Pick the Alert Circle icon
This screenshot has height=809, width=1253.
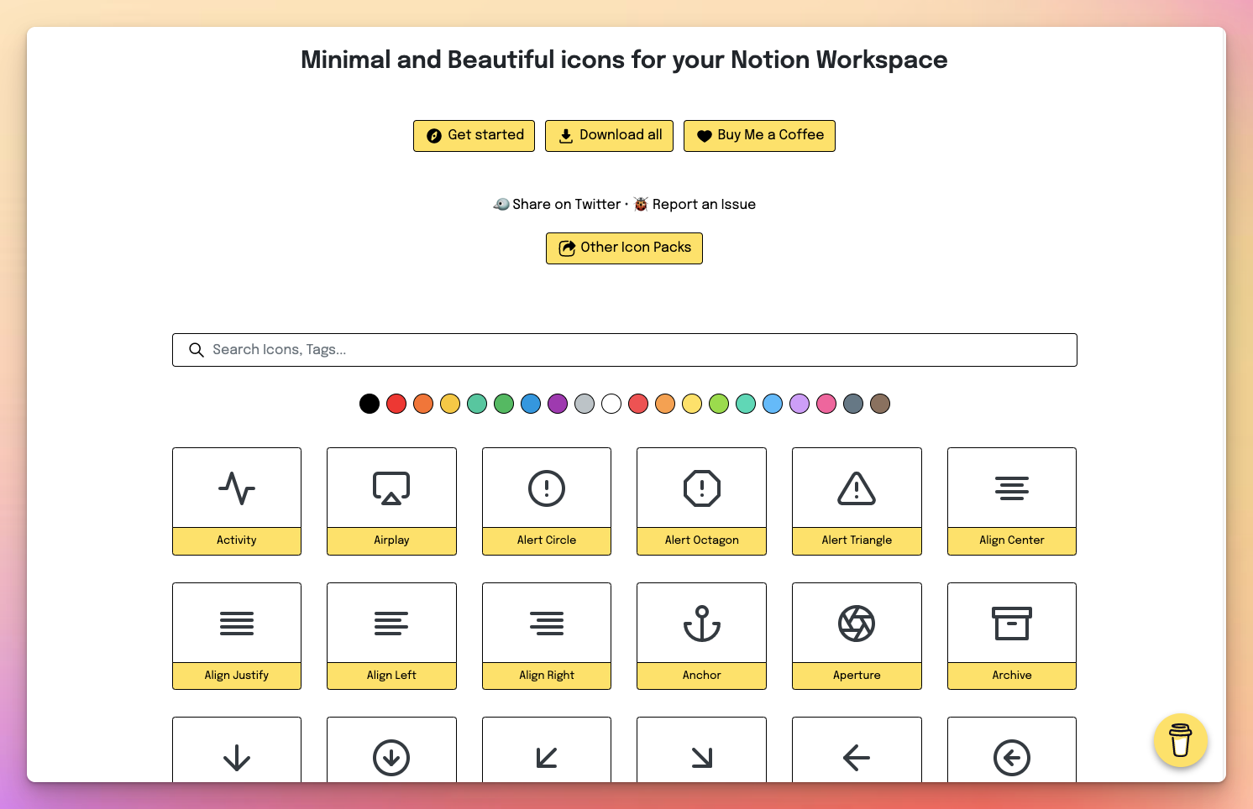(x=547, y=501)
